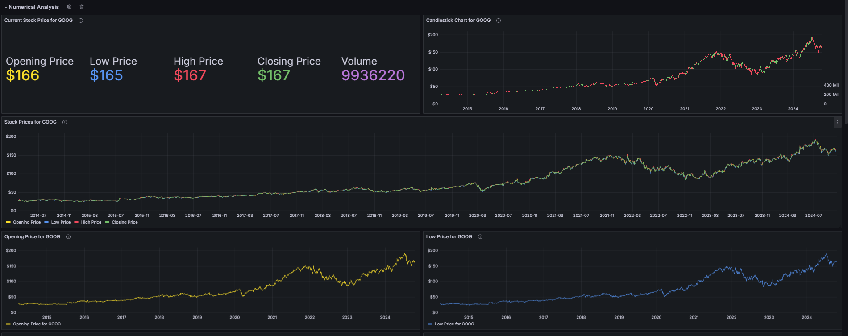Toggle High Price series in Stock Prices legend

[91, 222]
